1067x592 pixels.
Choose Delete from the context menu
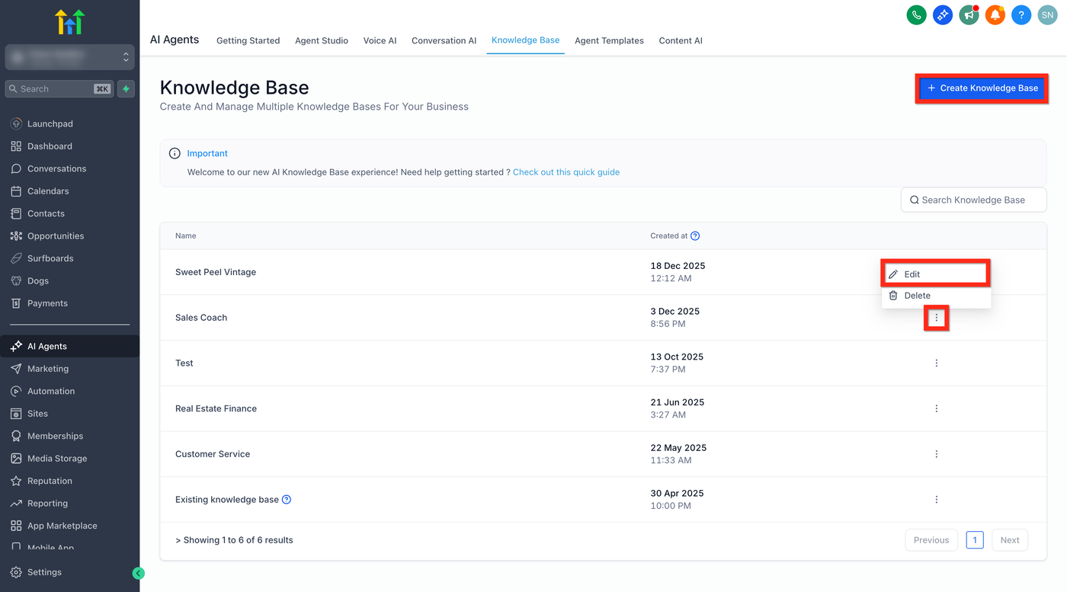(x=917, y=296)
